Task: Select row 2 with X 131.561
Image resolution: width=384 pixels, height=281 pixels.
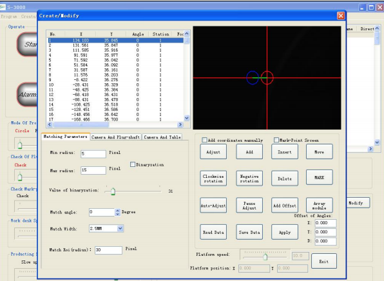Action: pyautogui.click(x=115, y=45)
